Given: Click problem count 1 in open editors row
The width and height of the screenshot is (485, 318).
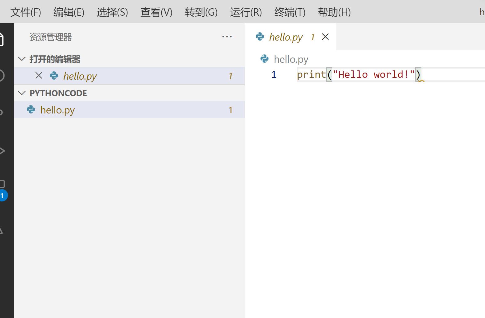Looking at the screenshot, I should click(230, 76).
